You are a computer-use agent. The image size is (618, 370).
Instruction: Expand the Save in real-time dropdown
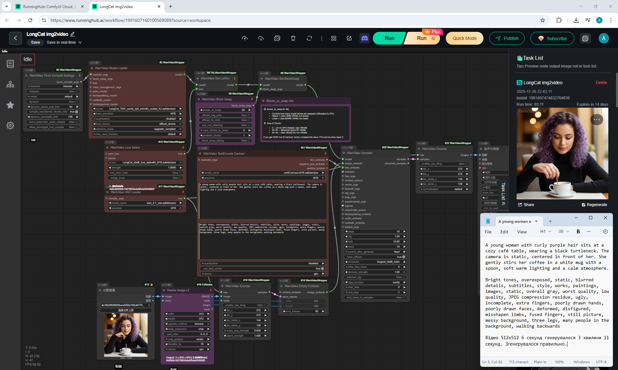[80, 42]
